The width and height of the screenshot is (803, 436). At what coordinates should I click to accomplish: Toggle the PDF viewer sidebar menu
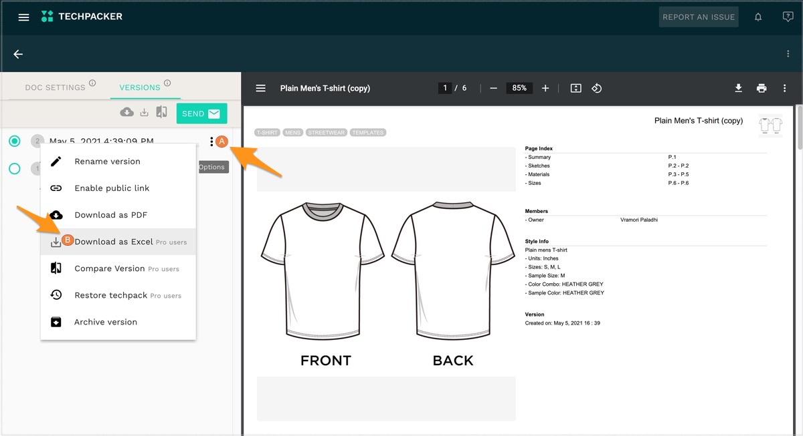click(261, 88)
